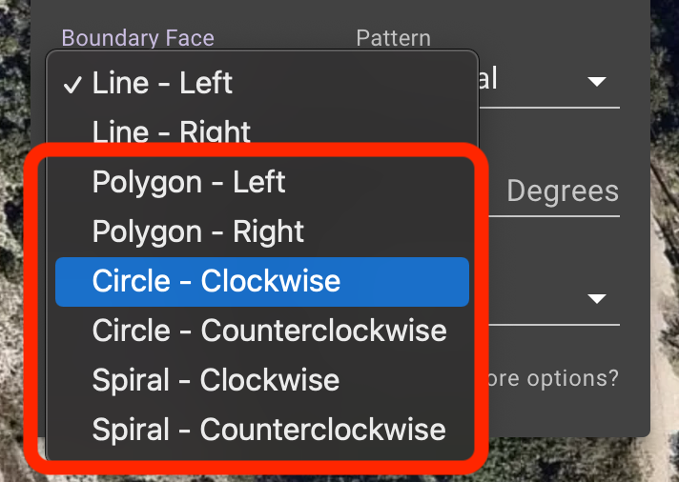Viewport: 679px width, 482px height.
Task: Expand the dropdown arrow below Degrees field
Action: coord(597,298)
